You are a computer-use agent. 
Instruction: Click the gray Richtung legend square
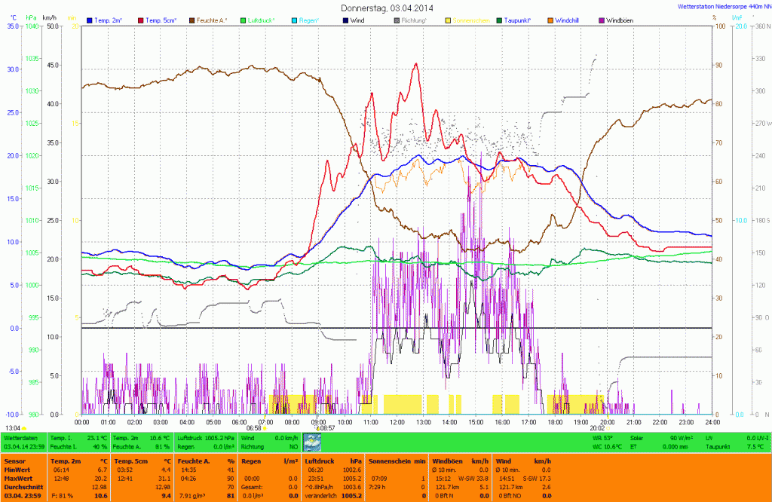click(397, 20)
